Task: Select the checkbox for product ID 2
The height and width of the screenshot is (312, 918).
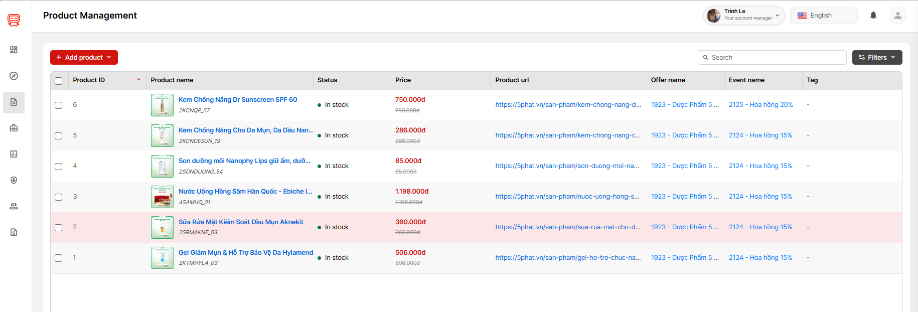Action: pos(59,228)
